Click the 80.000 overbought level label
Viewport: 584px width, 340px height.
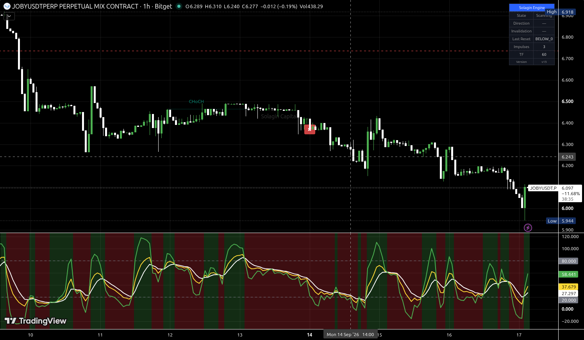tap(569, 261)
